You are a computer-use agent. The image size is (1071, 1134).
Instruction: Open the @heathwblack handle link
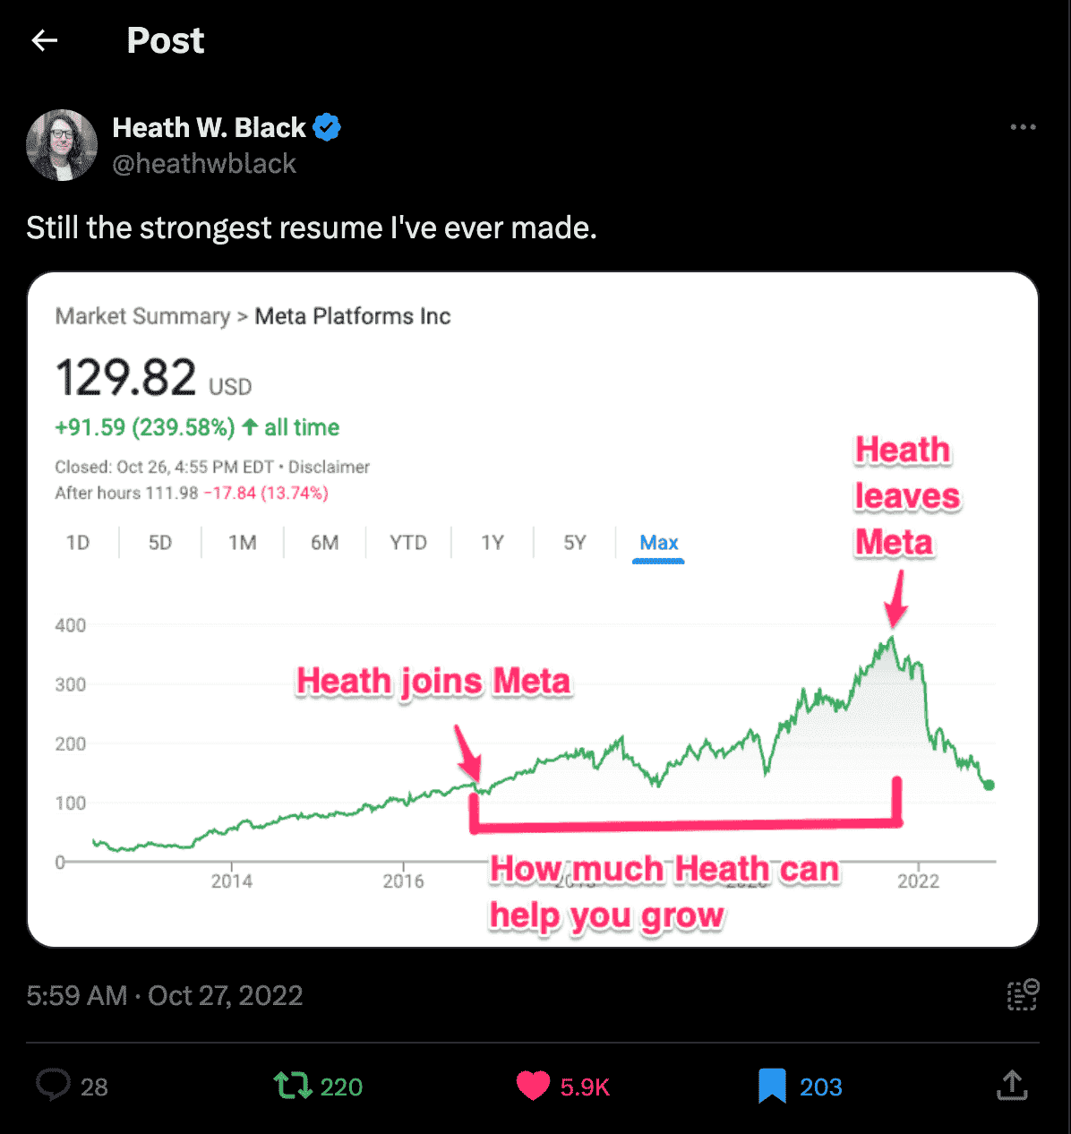click(x=204, y=164)
